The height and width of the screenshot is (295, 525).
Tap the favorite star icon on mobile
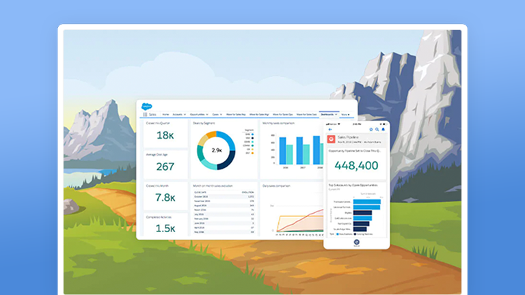[x=371, y=130]
